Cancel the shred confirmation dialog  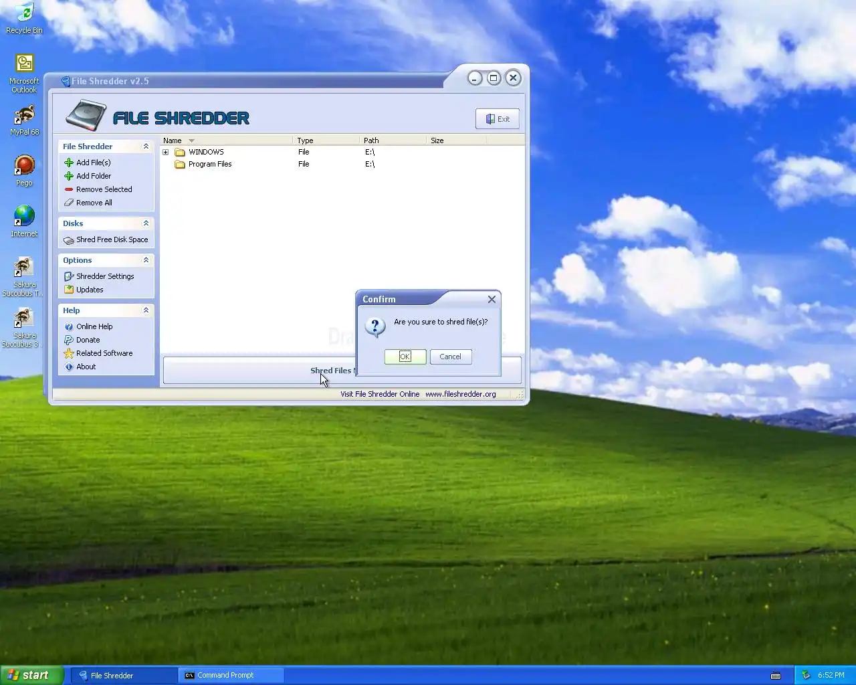(x=451, y=357)
